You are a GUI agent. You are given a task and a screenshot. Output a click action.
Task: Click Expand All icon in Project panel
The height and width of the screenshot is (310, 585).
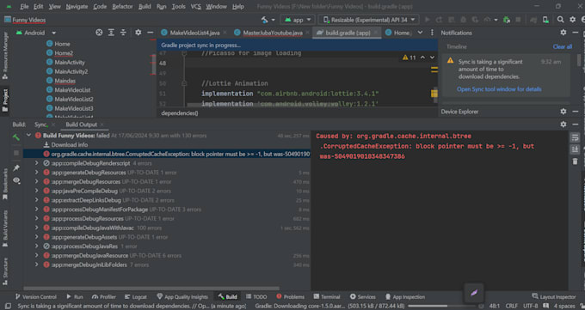(x=111, y=33)
